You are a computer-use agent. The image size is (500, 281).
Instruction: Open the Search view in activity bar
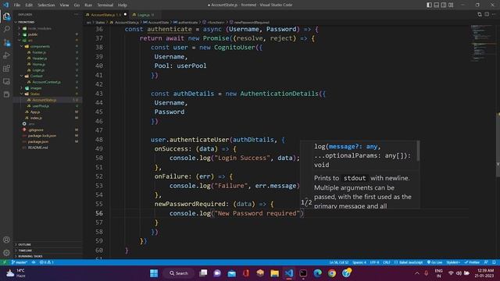6,30
